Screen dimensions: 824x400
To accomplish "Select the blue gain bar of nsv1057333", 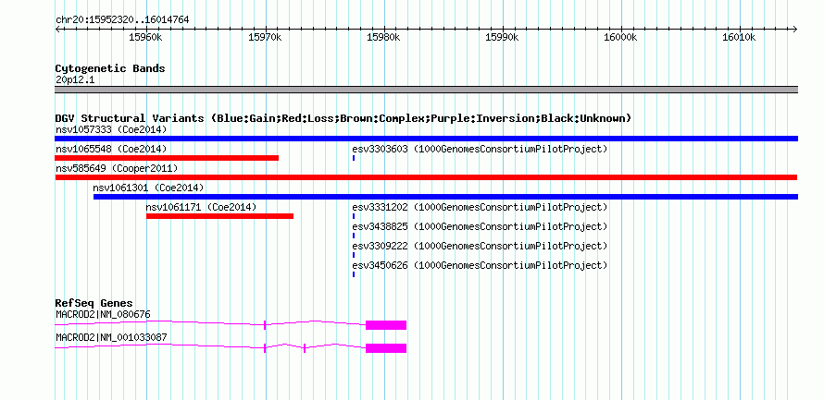I will pos(426,139).
